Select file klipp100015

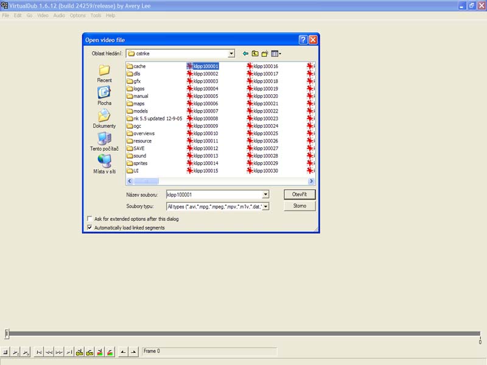click(203, 170)
